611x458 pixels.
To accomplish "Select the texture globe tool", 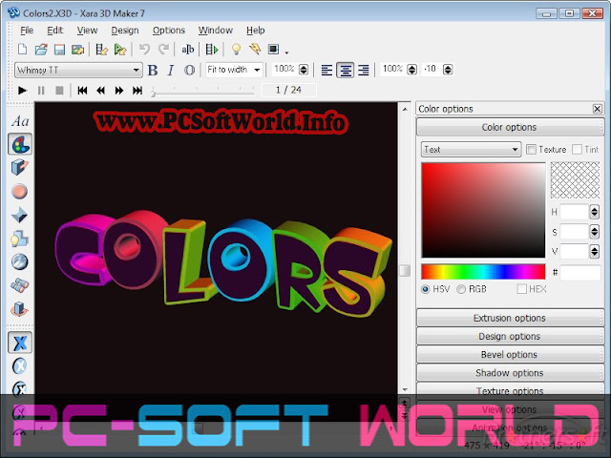I will (19, 261).
